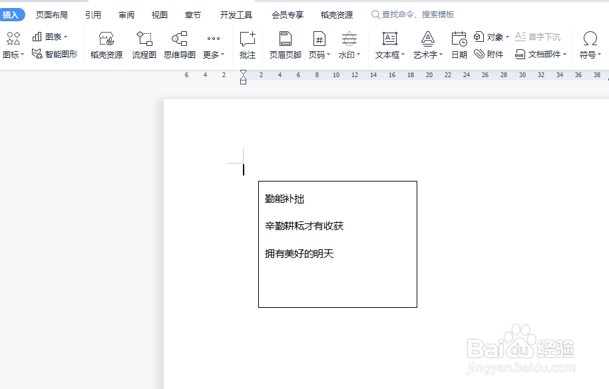Click the search magnifier icon
Image resolution: width=609 pixels, height=389 pixels.
375,15
